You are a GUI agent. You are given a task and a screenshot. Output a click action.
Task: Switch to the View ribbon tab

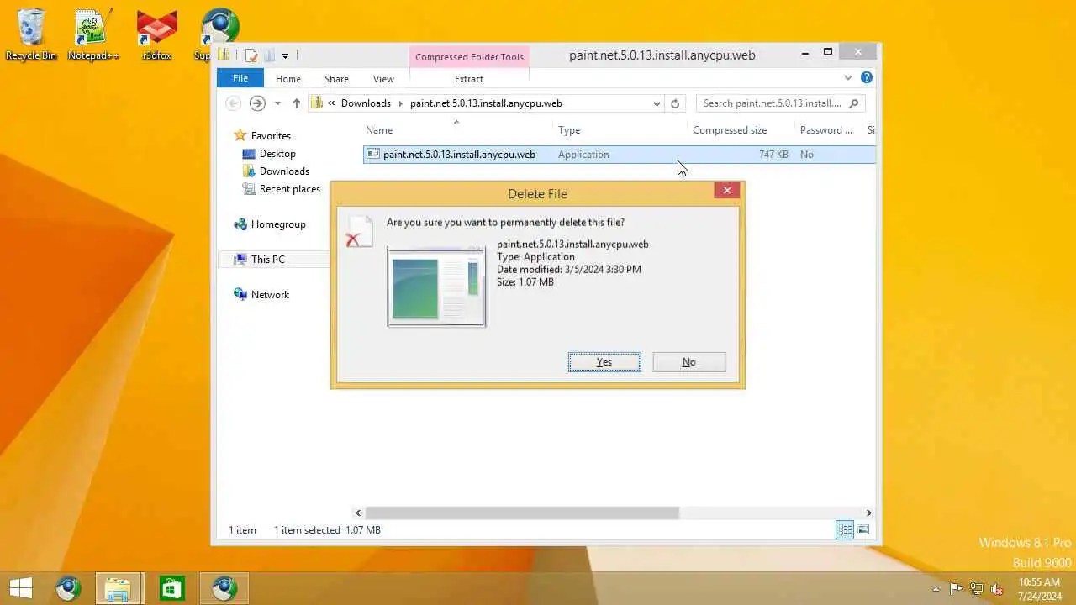click(x=383, y=79)
